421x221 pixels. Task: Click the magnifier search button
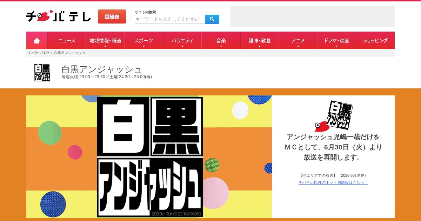tap(212, 19)
